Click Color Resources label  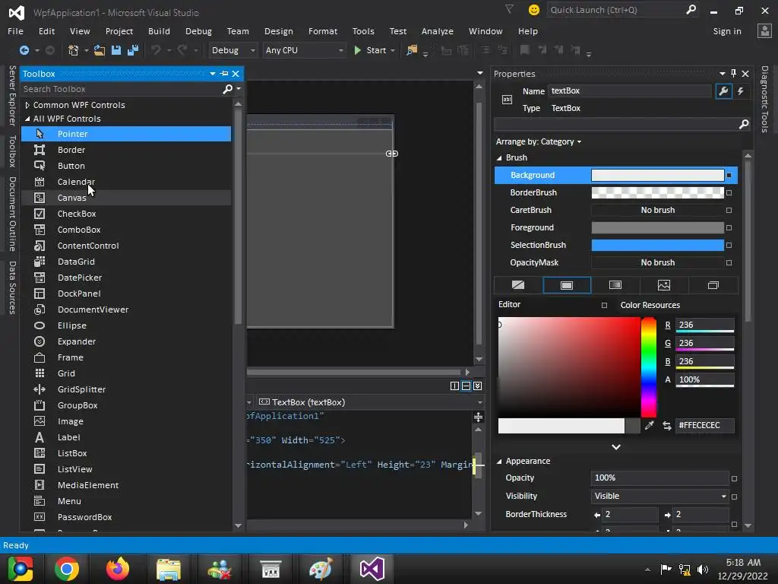tap(650, 305)
